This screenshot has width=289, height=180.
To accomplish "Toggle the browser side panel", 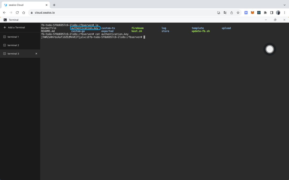I will (x=272, y=13).
